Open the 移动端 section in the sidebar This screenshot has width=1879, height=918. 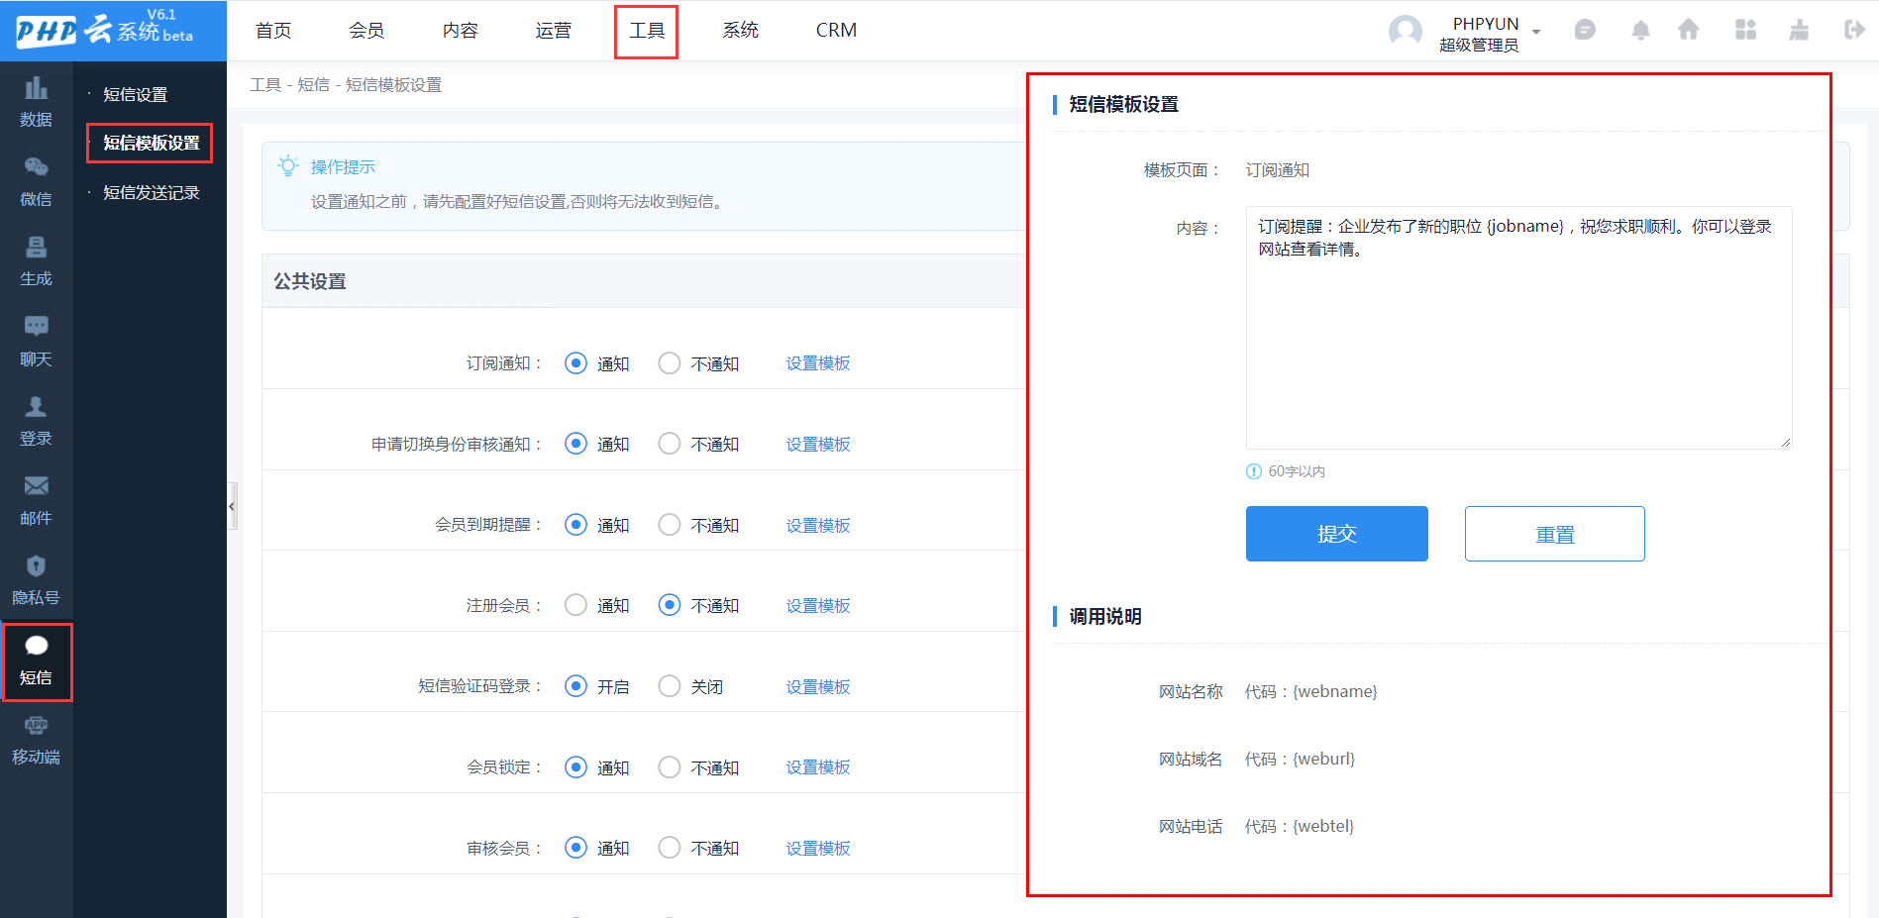(36, 742)
